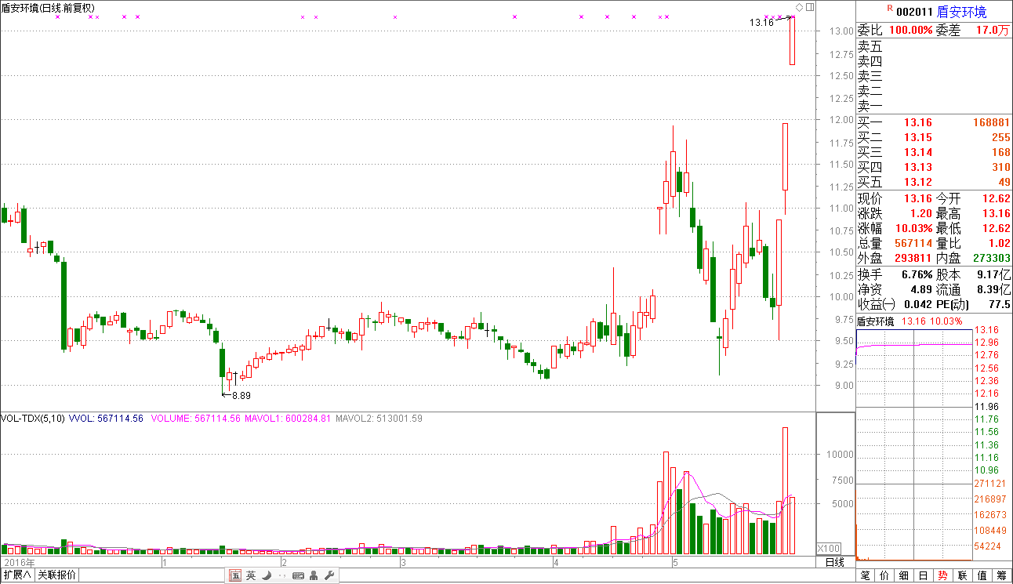
Task: Select the 值 tab in the bottom-right panel
Action: tap(982, 575)
